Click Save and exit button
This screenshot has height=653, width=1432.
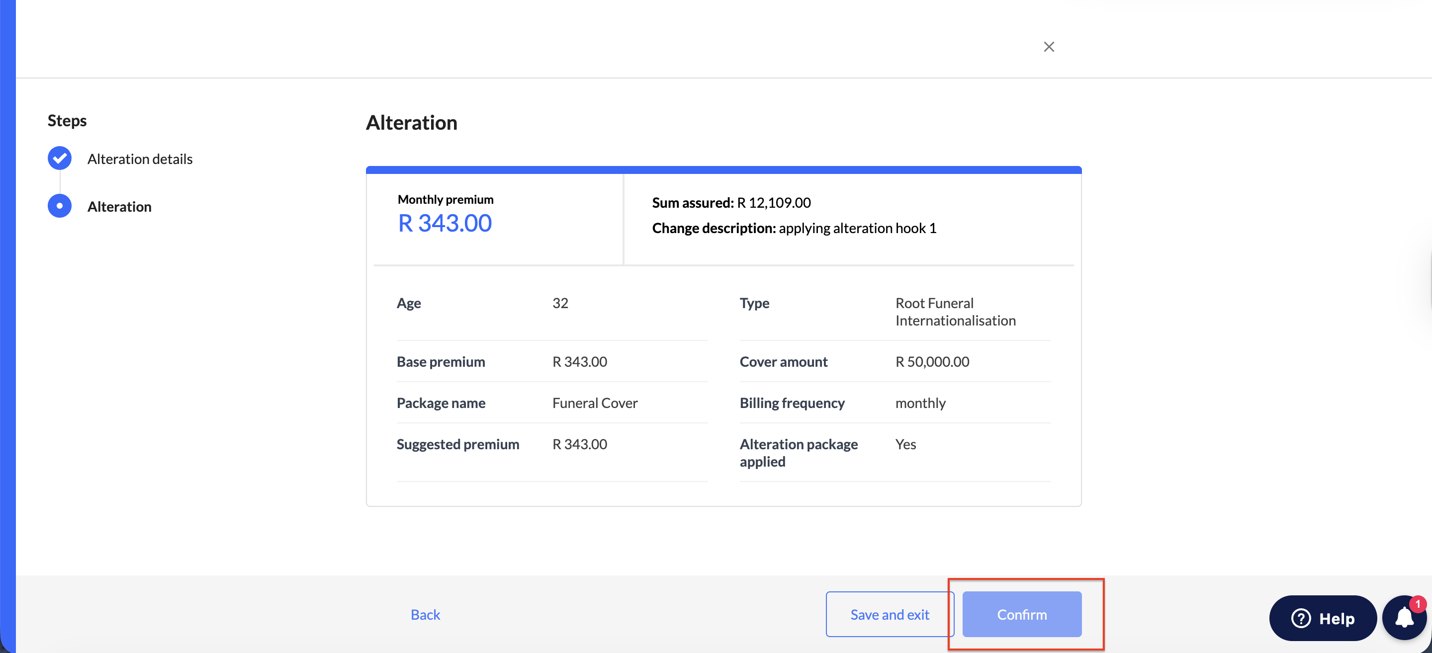[x=890, y=614]
